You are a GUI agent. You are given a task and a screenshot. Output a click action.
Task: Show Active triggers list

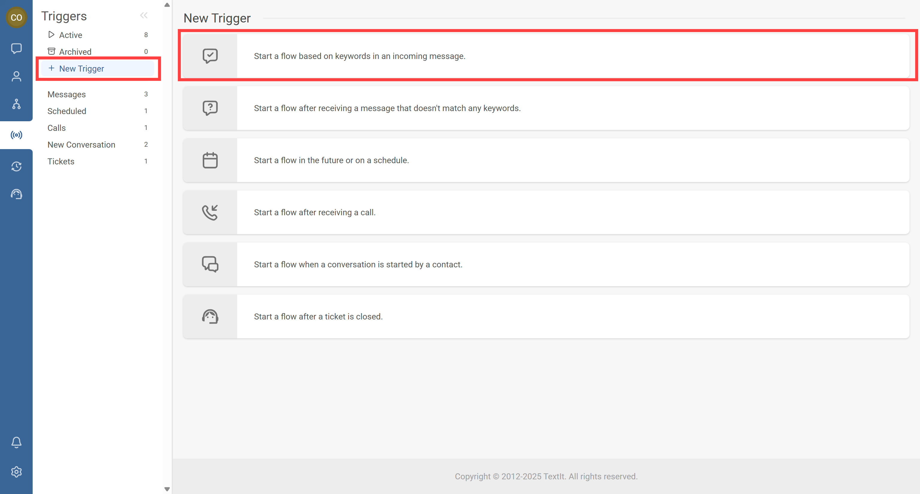pos(70,35)
